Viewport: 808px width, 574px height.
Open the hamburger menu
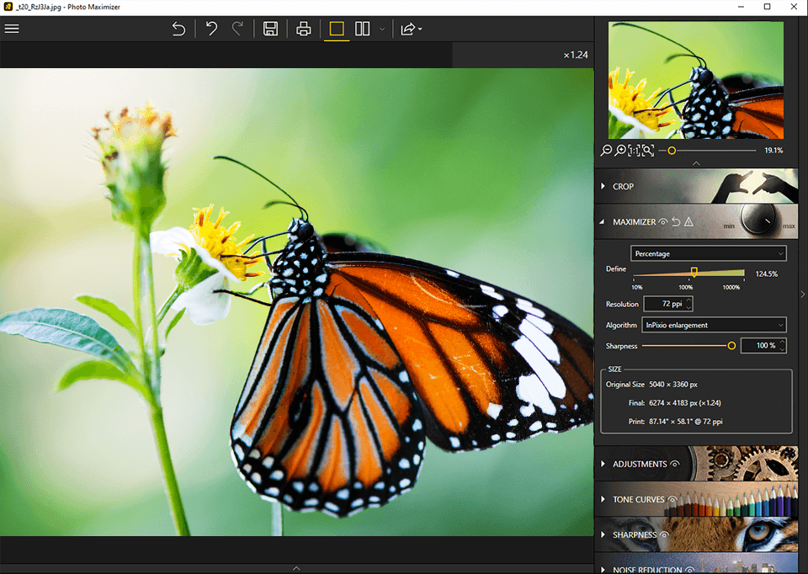12,28
